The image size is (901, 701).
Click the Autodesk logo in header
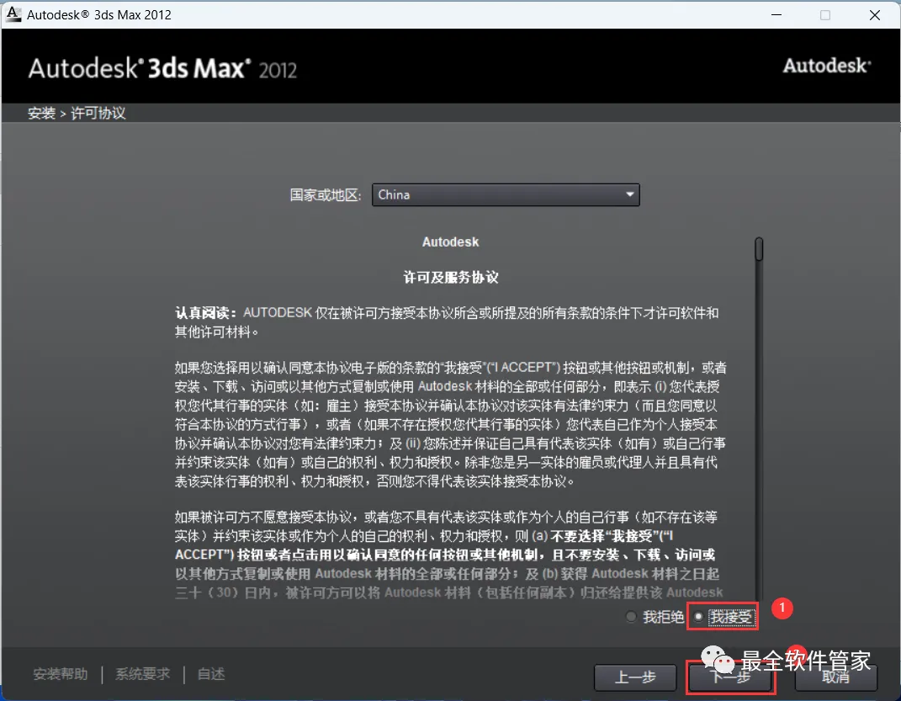(x=827, y=66)
